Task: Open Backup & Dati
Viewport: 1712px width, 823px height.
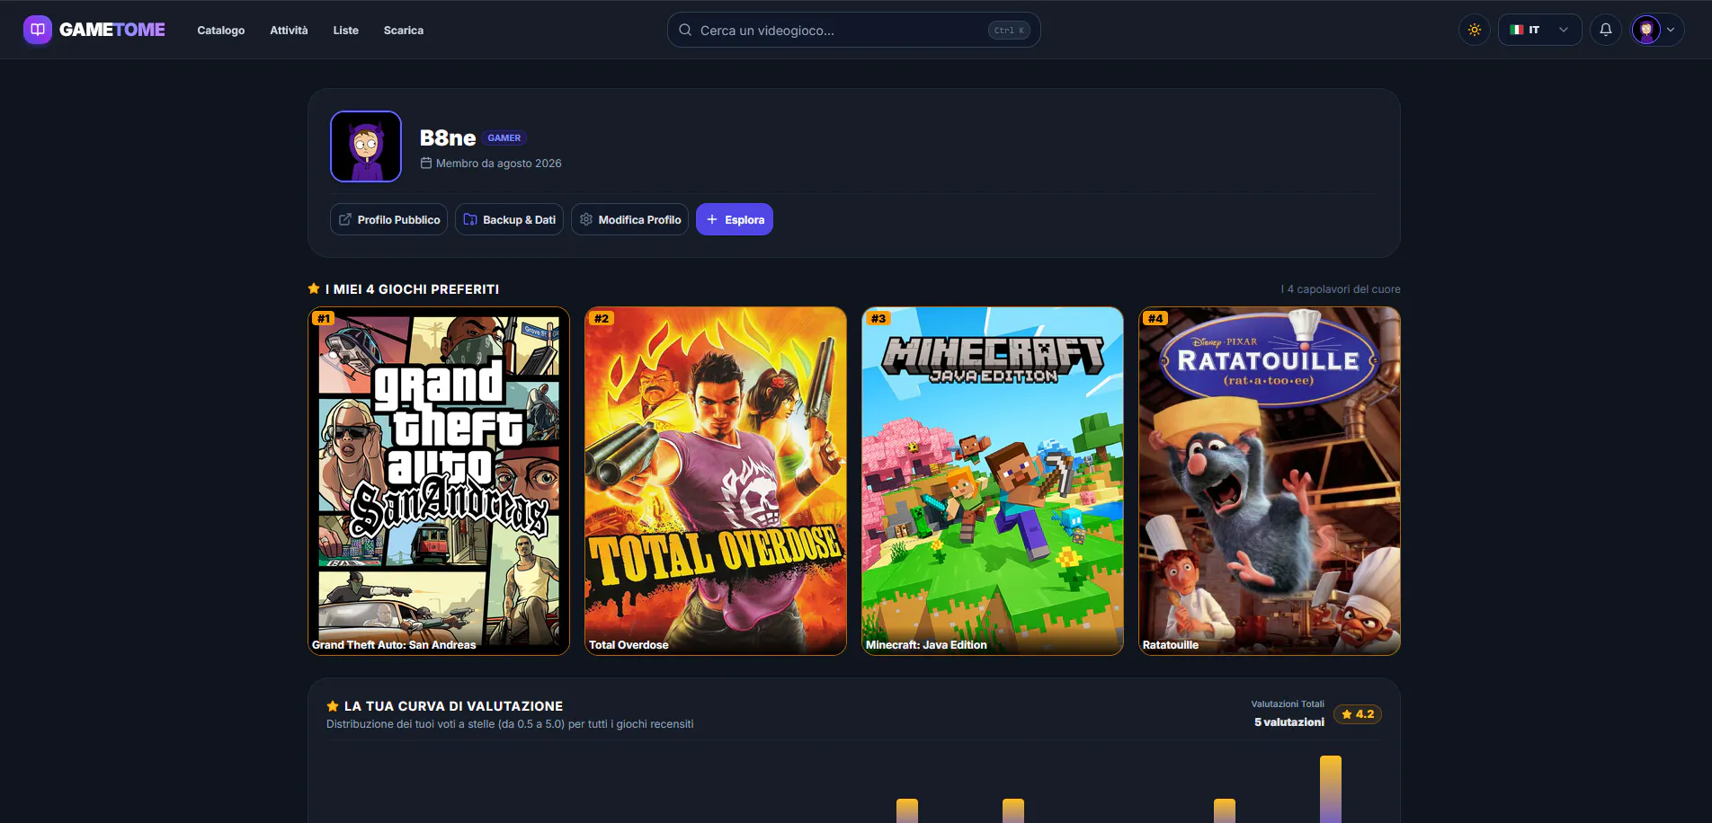Action: [509, 219]
